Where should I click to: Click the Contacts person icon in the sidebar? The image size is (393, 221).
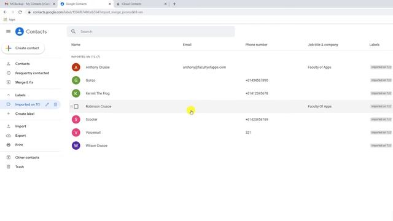pos(8,64)
